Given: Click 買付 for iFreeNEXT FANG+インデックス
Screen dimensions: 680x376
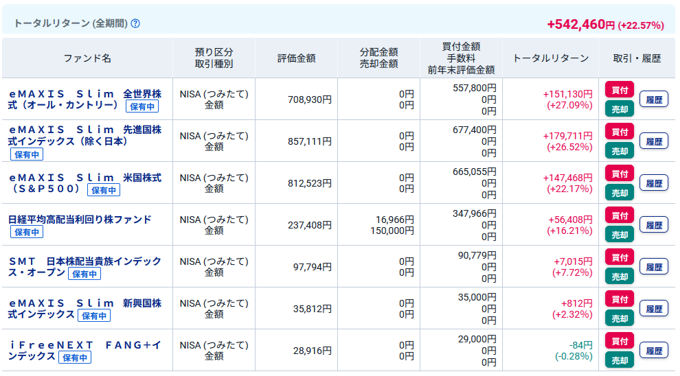Looking at the screenshot, I should tap(620, 341).
